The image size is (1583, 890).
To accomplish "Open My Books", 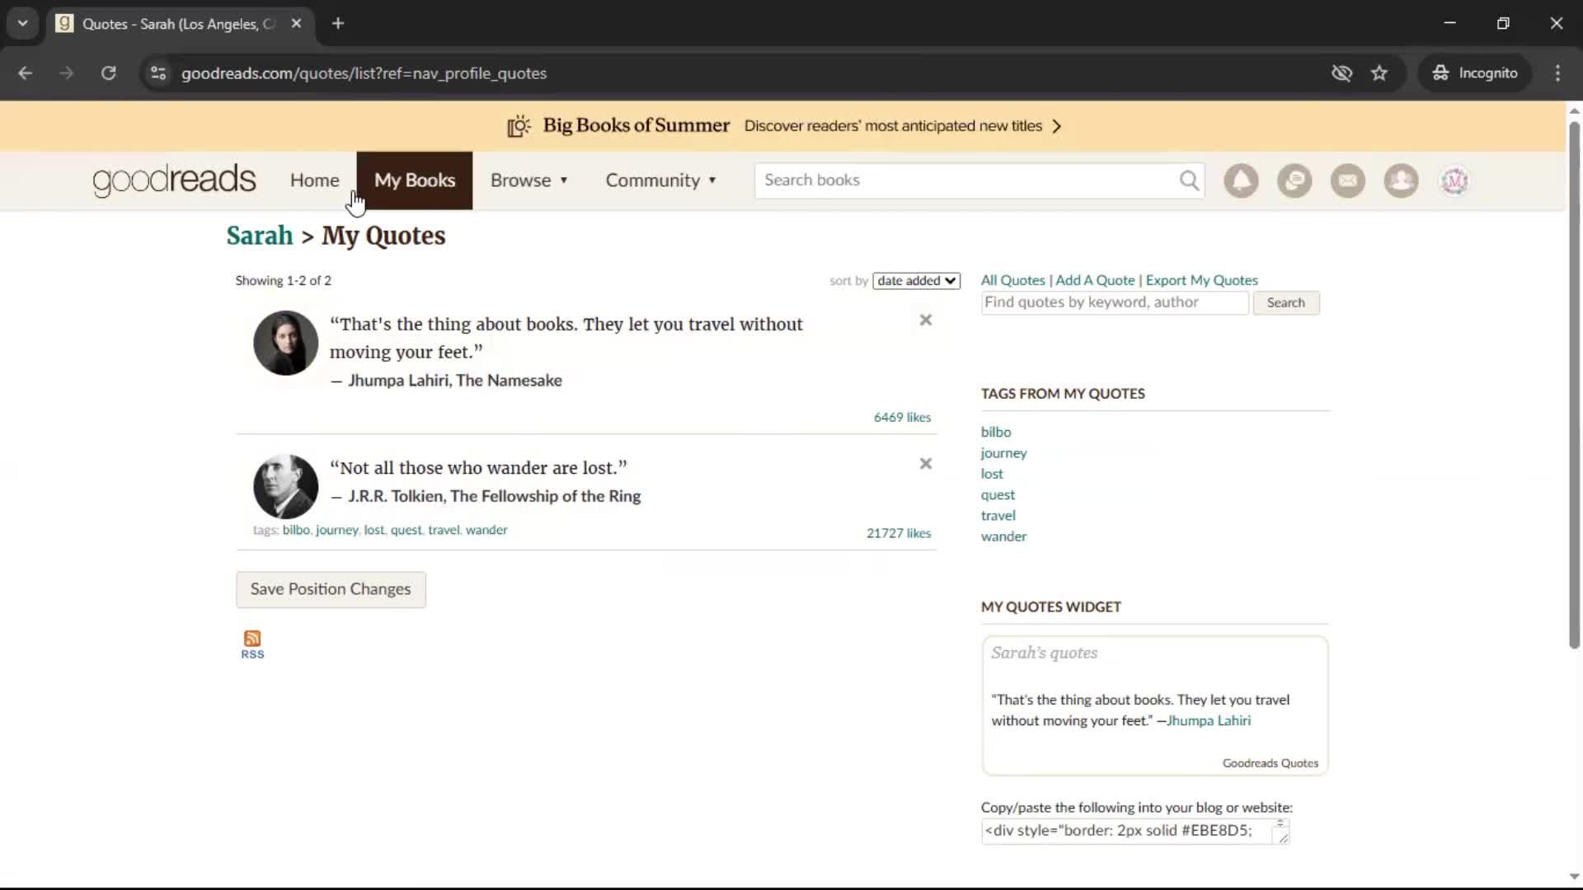I will [415, 180].
